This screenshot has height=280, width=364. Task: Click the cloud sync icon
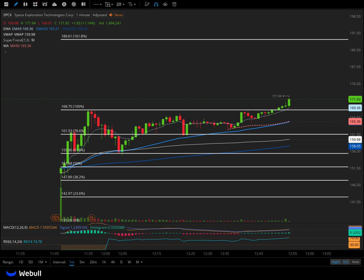tap(55, 4)
